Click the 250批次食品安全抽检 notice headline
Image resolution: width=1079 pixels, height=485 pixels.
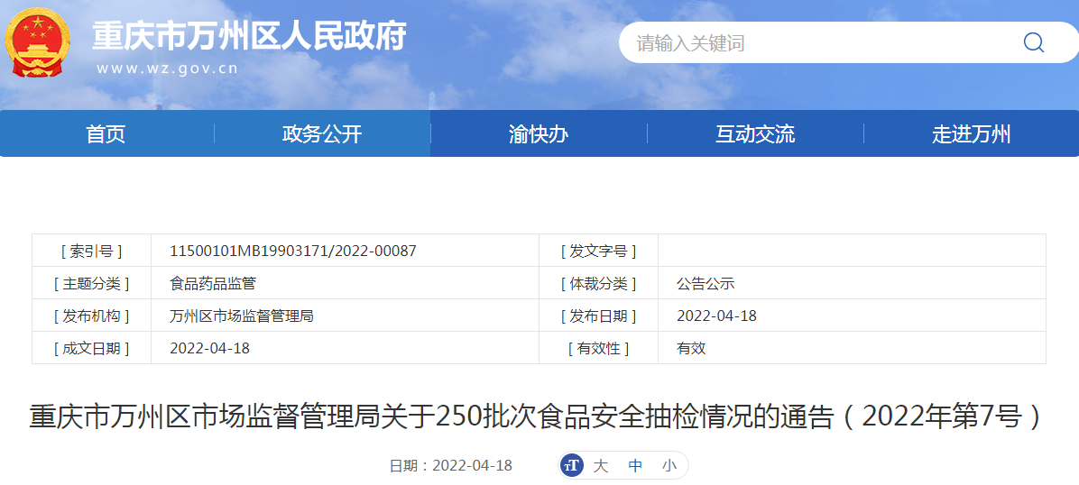(x=537, y=416)
